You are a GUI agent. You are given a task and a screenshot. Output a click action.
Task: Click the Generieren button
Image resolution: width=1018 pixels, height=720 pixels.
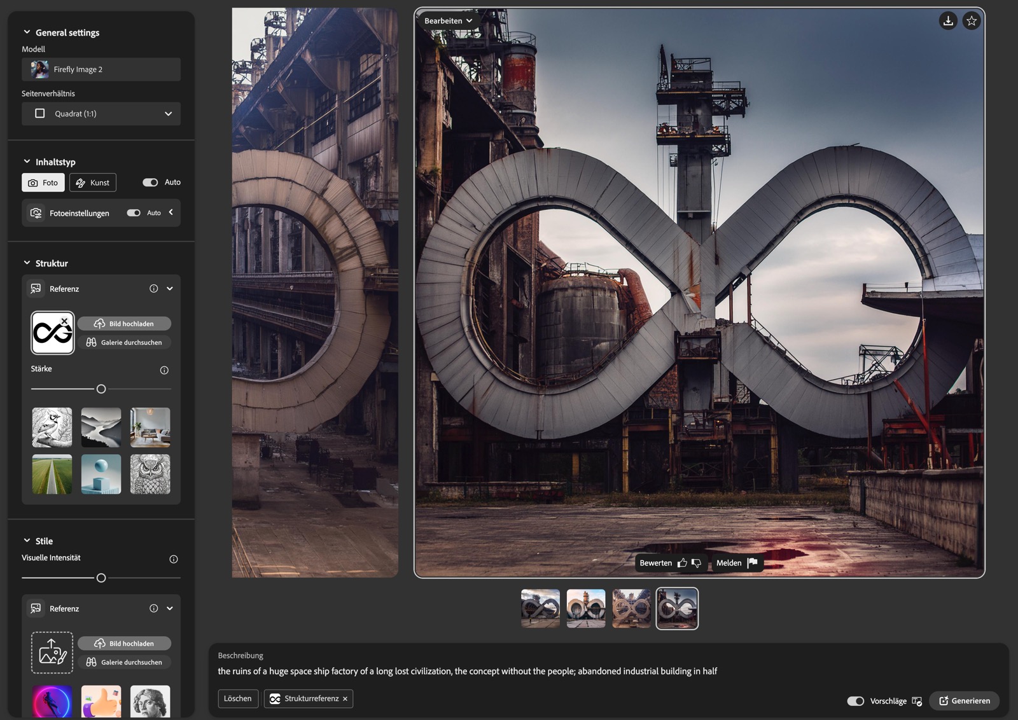[964, 701]
